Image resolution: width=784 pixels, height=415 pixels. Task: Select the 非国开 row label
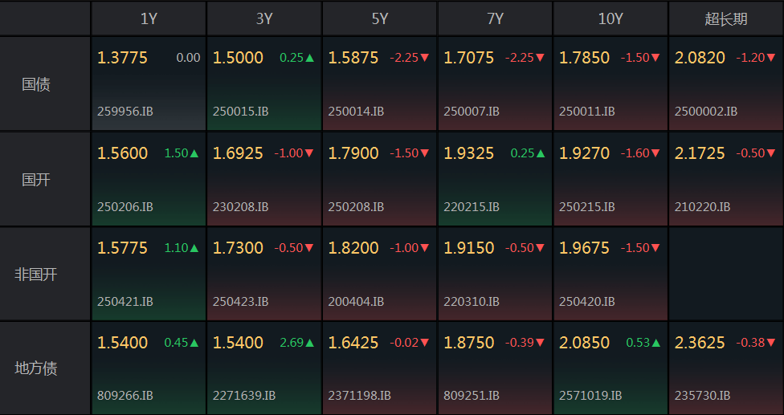36,274
